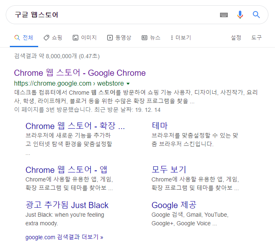This screenshot has width=275, height=247.
Task: Click google.com 검색결과 더보기 link
Action: [x=64, y=237]
